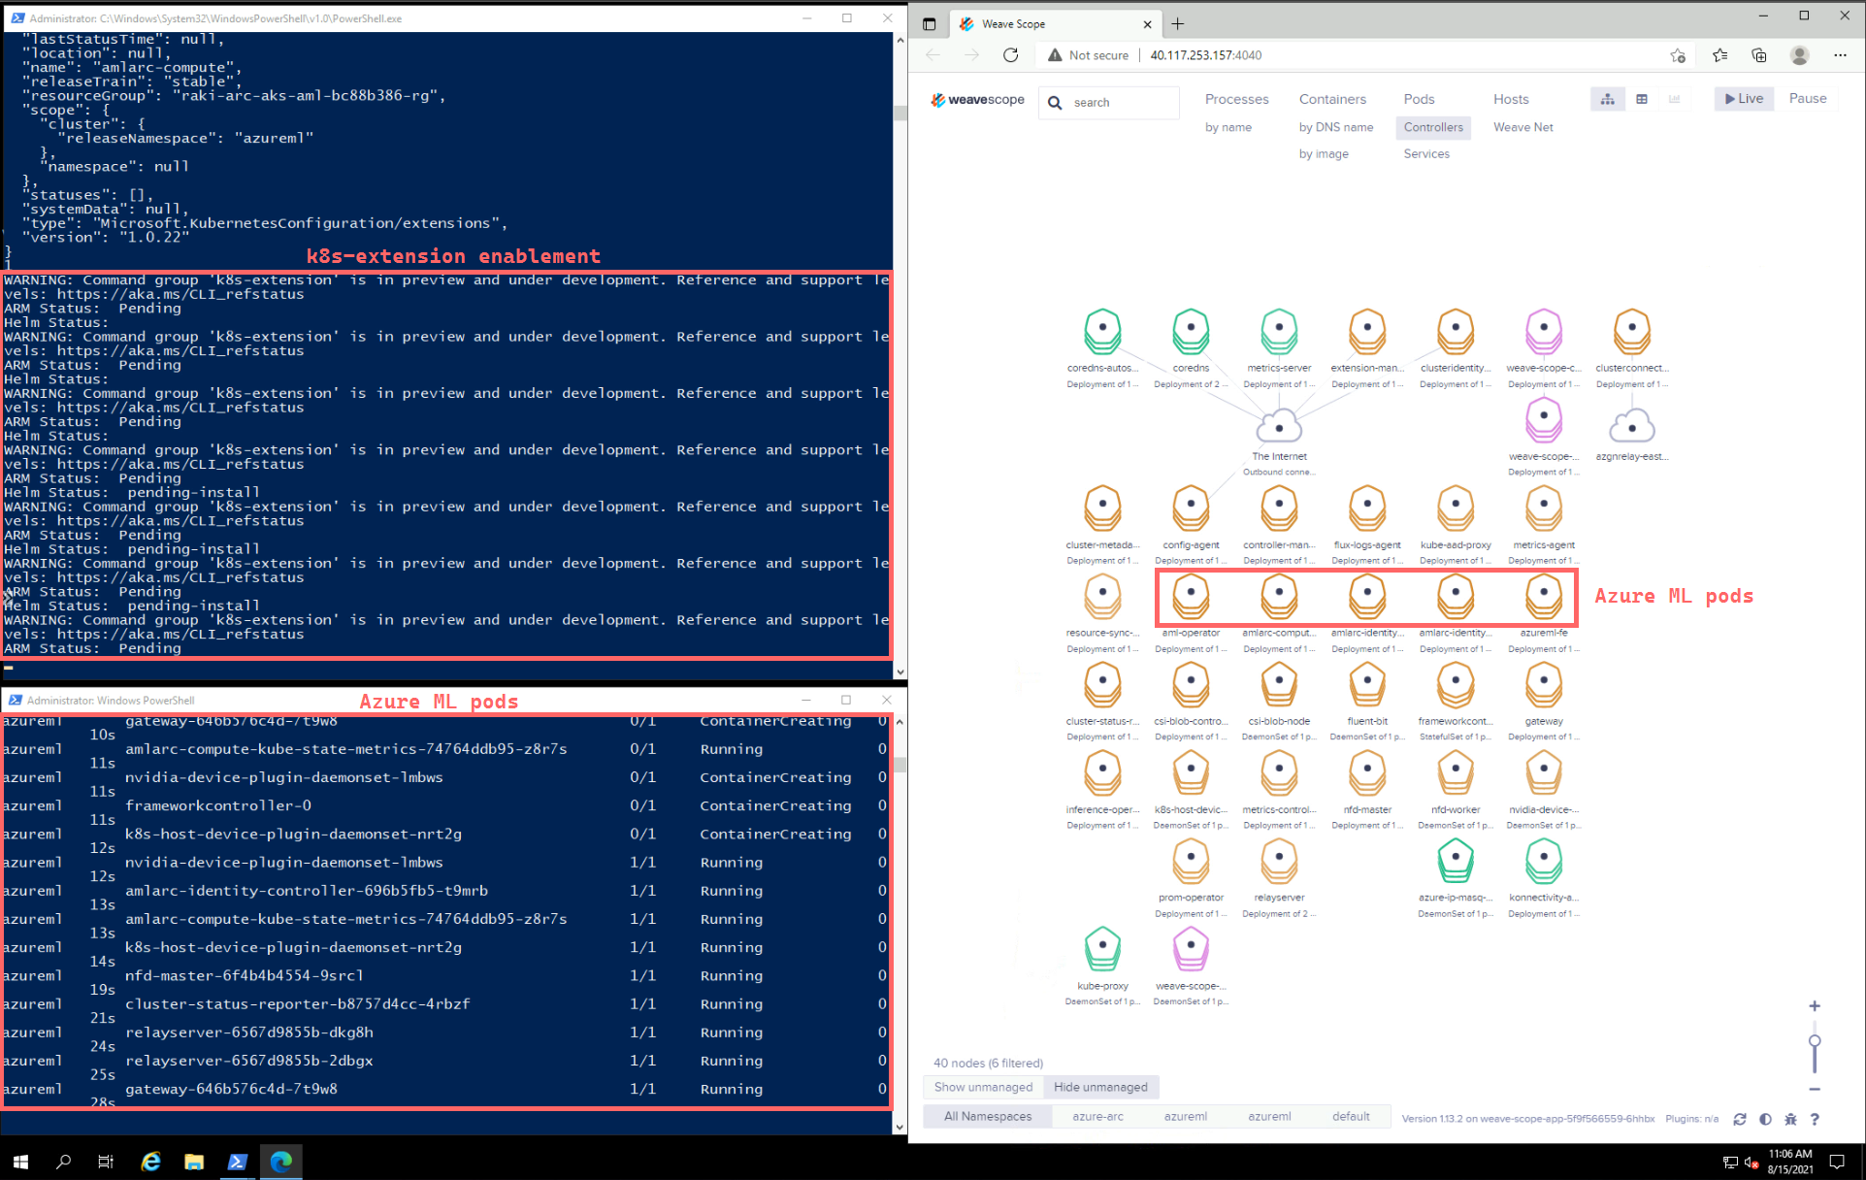Open the debug bug icon in footer
1866x1180 pixels.
tap(1790, 1119)
